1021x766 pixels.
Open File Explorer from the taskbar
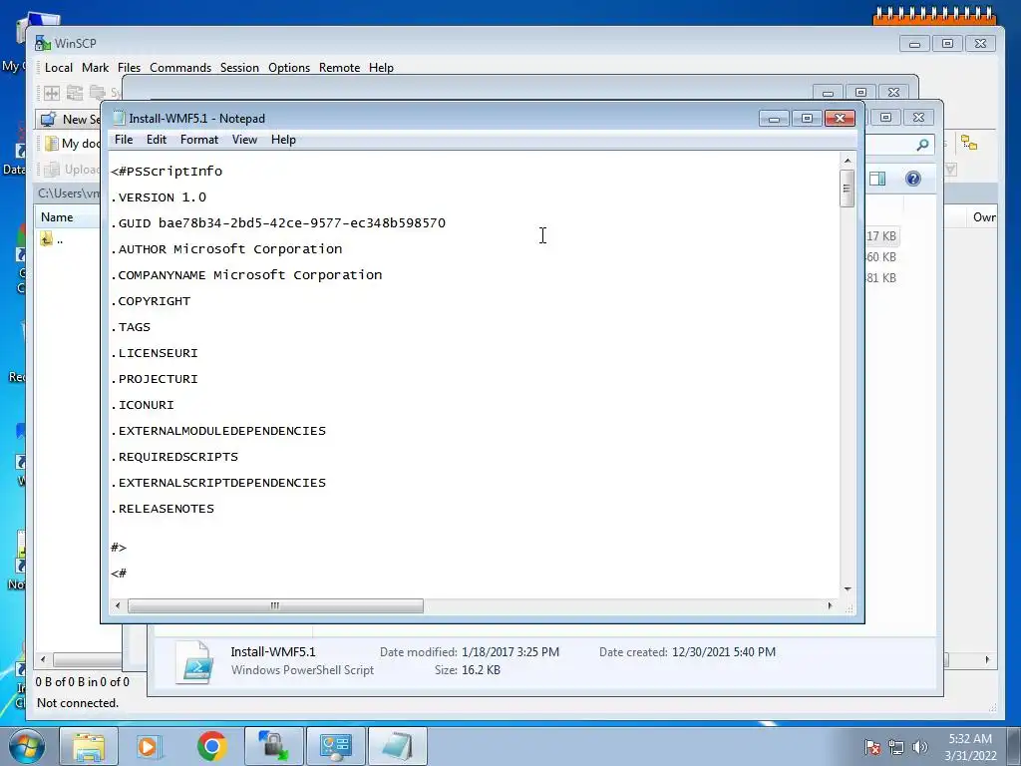coord(89,746)
